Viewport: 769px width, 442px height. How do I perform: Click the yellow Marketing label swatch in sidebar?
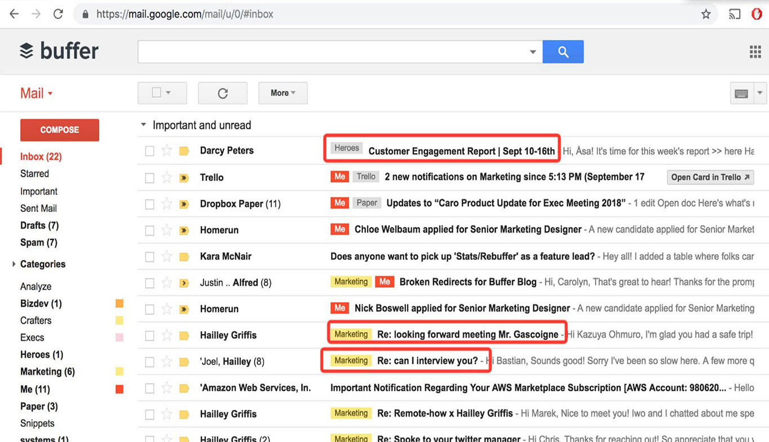[x=119, y=371]
